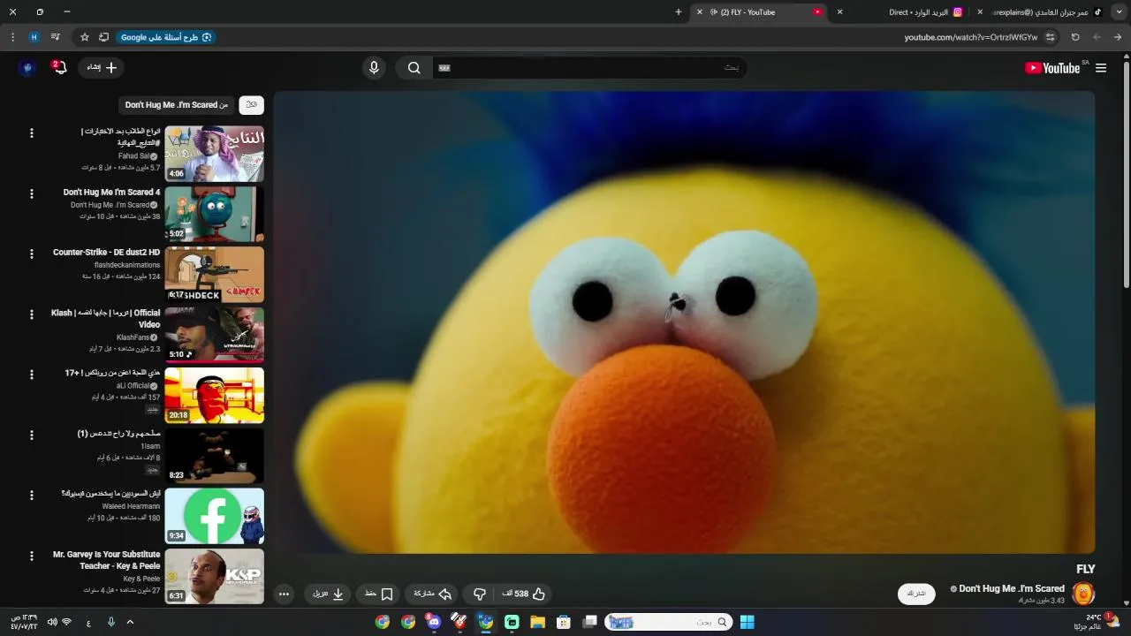Open a new browser tab

[x=679, y=12]
